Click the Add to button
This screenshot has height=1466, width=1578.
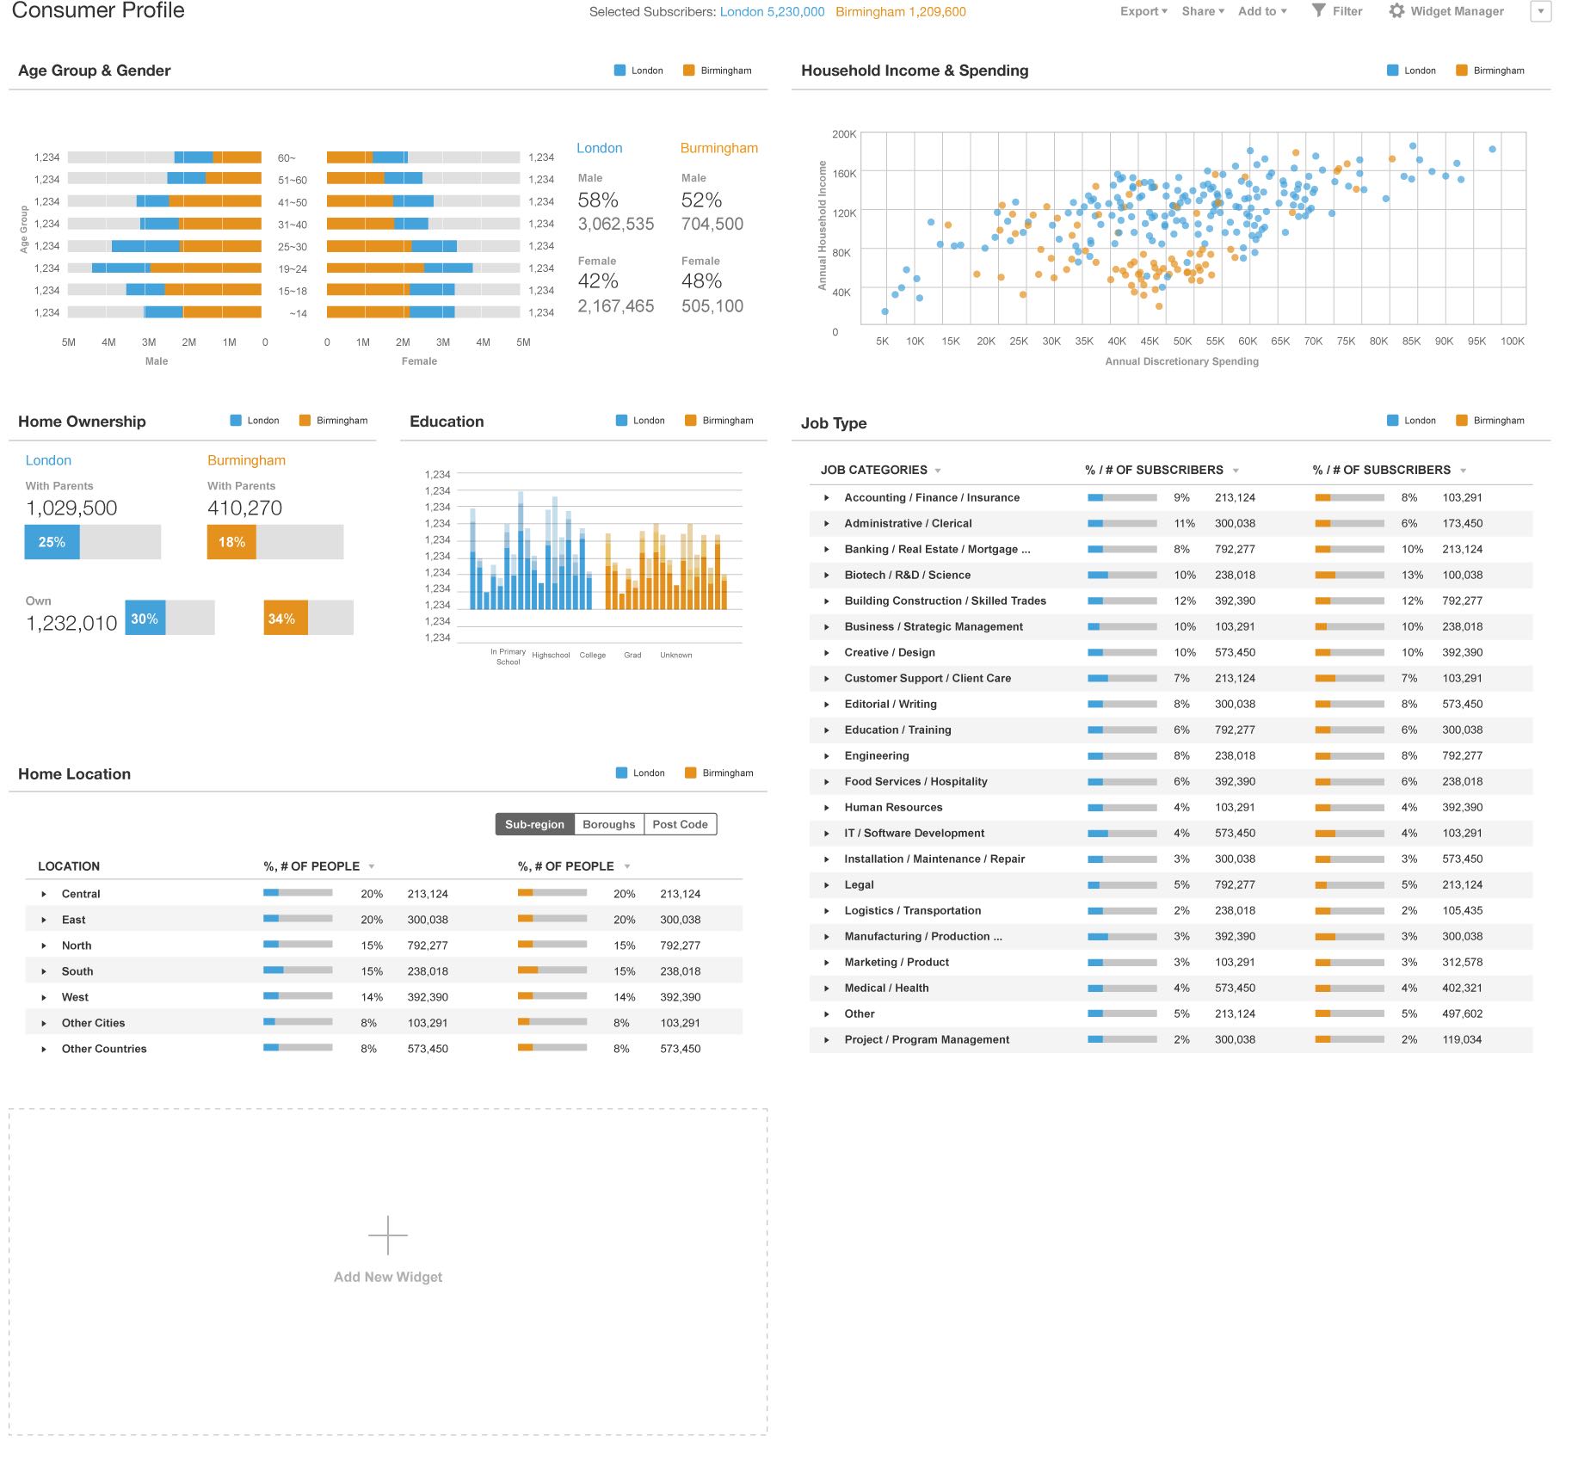(1262, 11)
